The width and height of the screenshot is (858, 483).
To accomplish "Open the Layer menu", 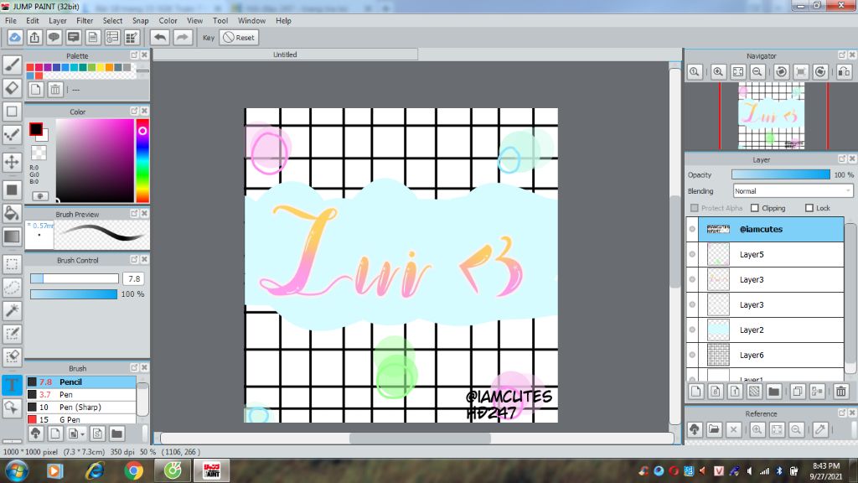I will (58, 21).
